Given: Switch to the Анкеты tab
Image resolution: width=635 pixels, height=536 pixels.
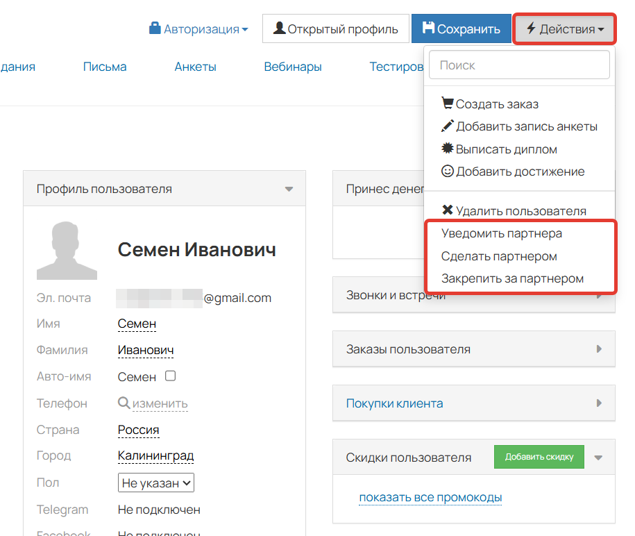Looking at the screenshot, I should tap(195, 66).
